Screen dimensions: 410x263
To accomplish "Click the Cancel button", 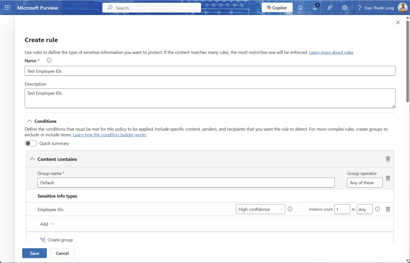I will coord(62,253).
